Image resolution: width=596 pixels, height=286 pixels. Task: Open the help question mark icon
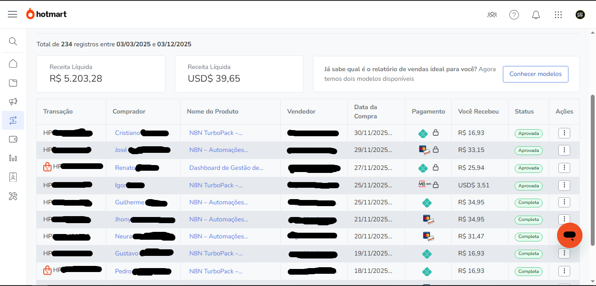coord(514,15)
